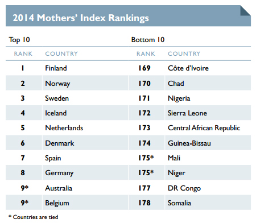Select the Top 10 RANK column header
Viewport: 256px width, 223px height.
point(23,53)
